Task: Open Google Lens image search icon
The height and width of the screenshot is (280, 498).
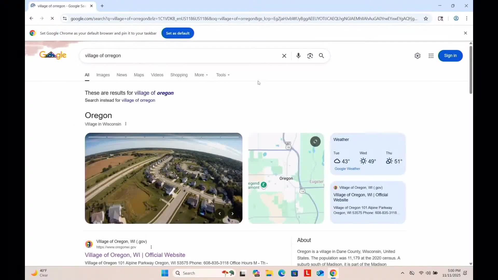Action: [310, 56]
